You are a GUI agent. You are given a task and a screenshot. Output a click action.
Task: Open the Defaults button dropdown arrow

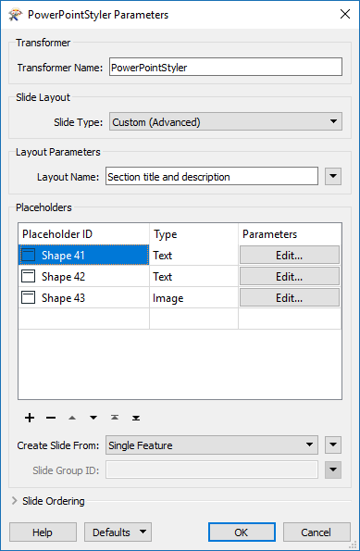click(143, 532)
